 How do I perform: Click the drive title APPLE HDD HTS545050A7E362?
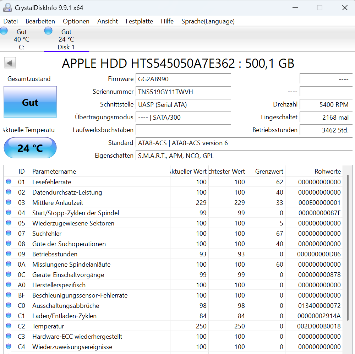pyautogui.click(x=178, y=63)
